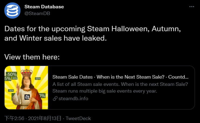
Task: Click the SteamDB logo on the figure's chest
Action: [x=27, y=97]
